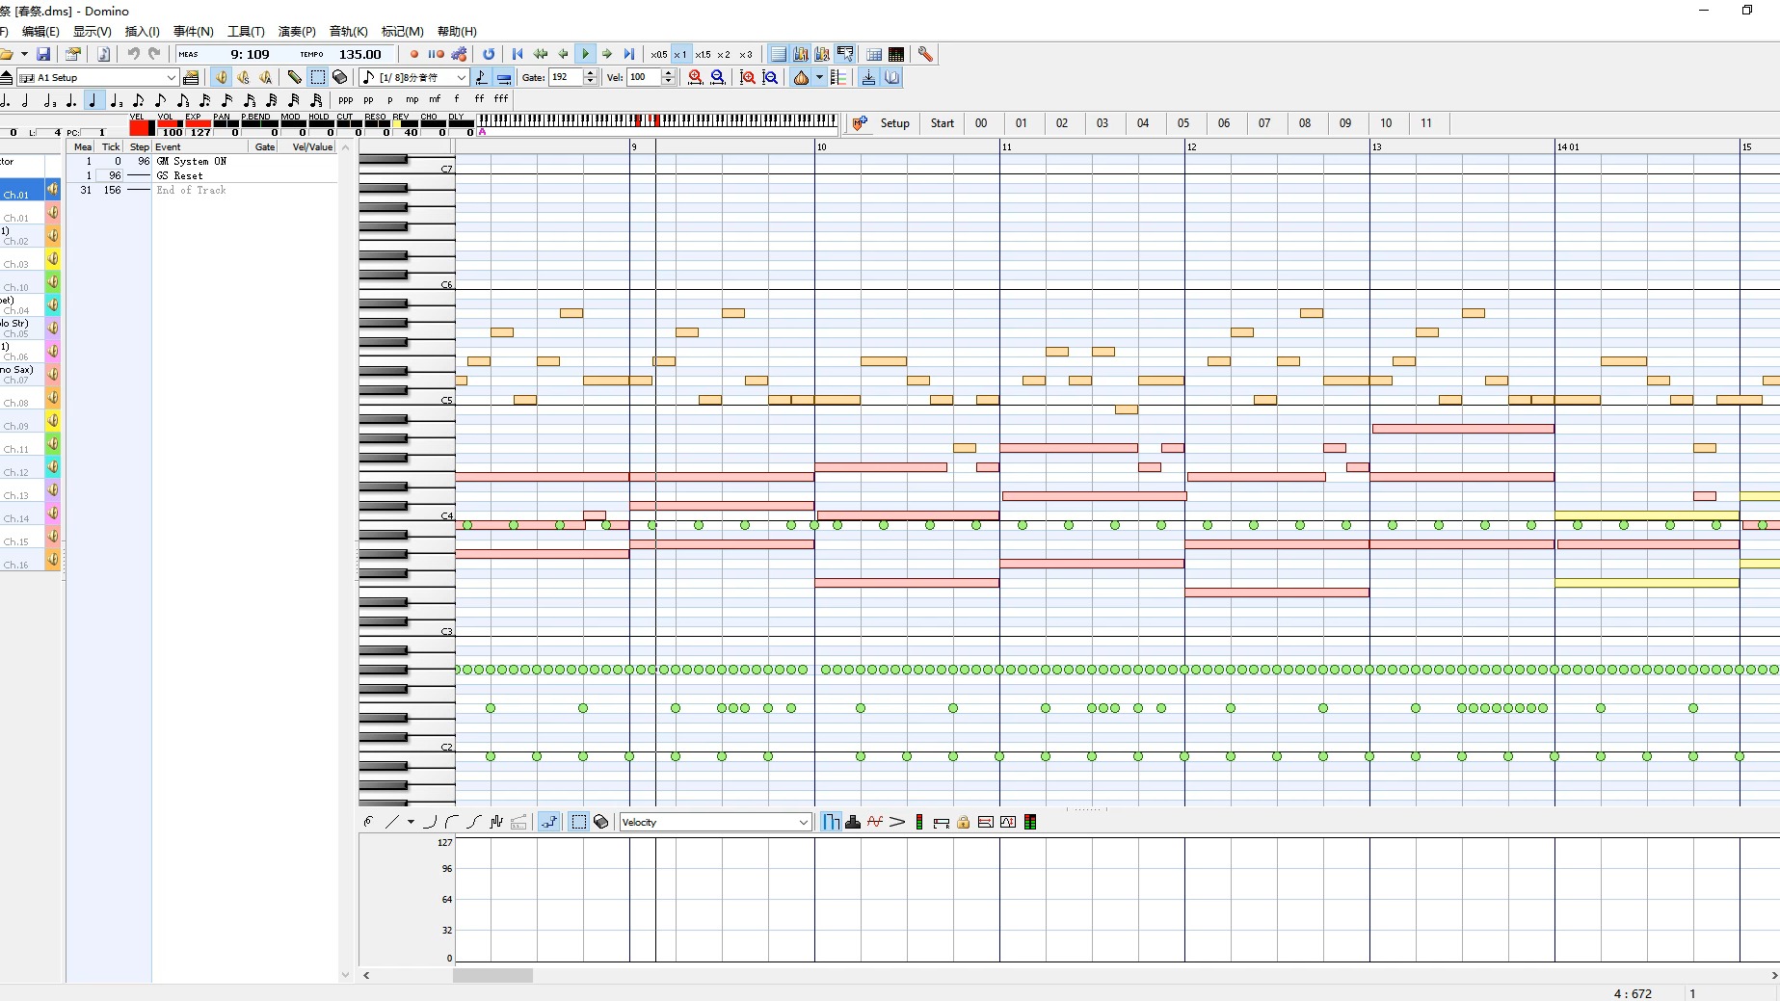Set playback speed to x0.5
This screenshot has height=1001, width=1780.
(659, 55)
